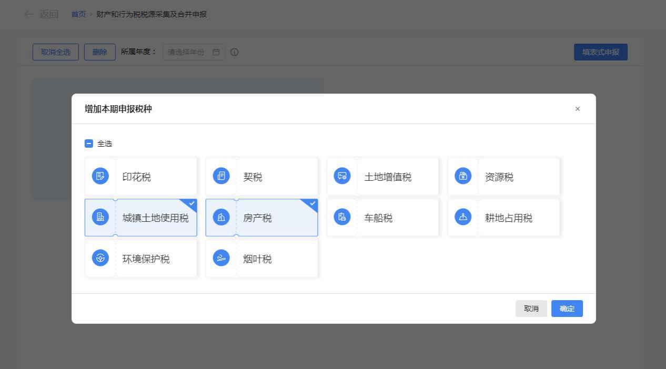Click the 印花税 stamp tax icon

coord(100,177)
